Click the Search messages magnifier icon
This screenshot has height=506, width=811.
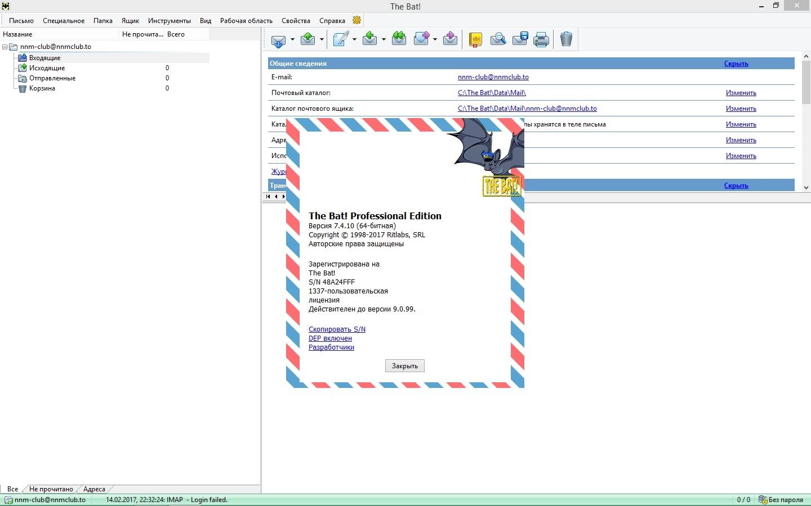498,39
